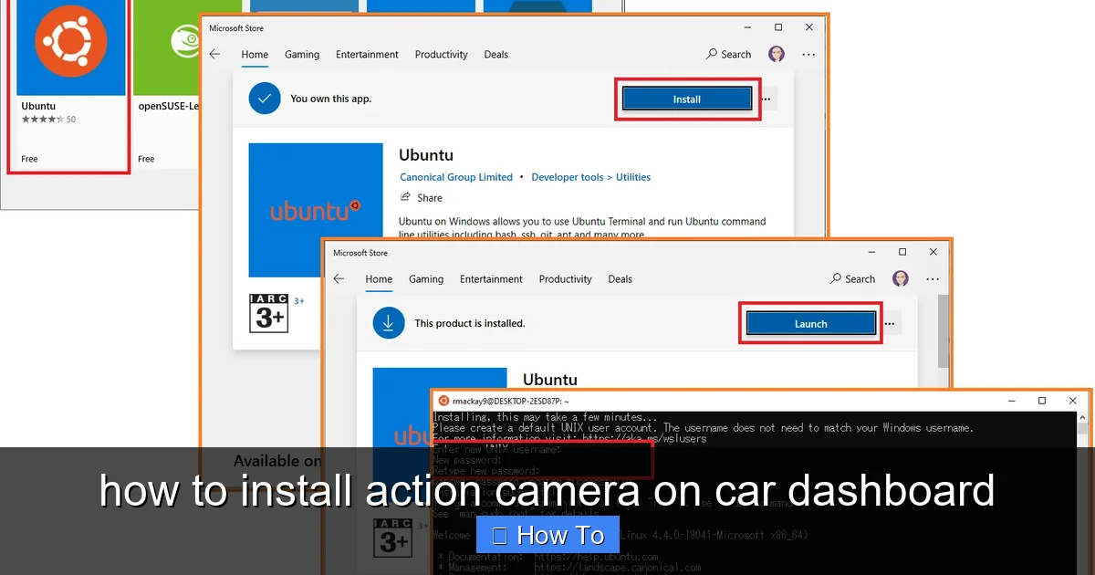Click the Install button for Ubuntu
1095x575 pixels.
[x=686, y=99]
